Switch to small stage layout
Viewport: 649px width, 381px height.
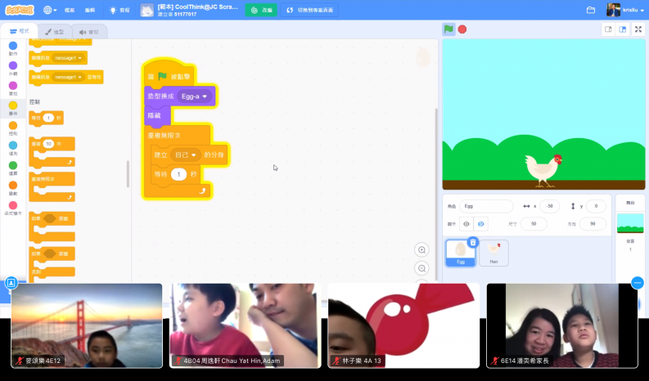pos(608,29)
